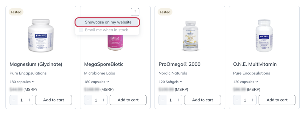
Task: Open the Magnesium (Glycinate) product image
Action: coord(41,35)
